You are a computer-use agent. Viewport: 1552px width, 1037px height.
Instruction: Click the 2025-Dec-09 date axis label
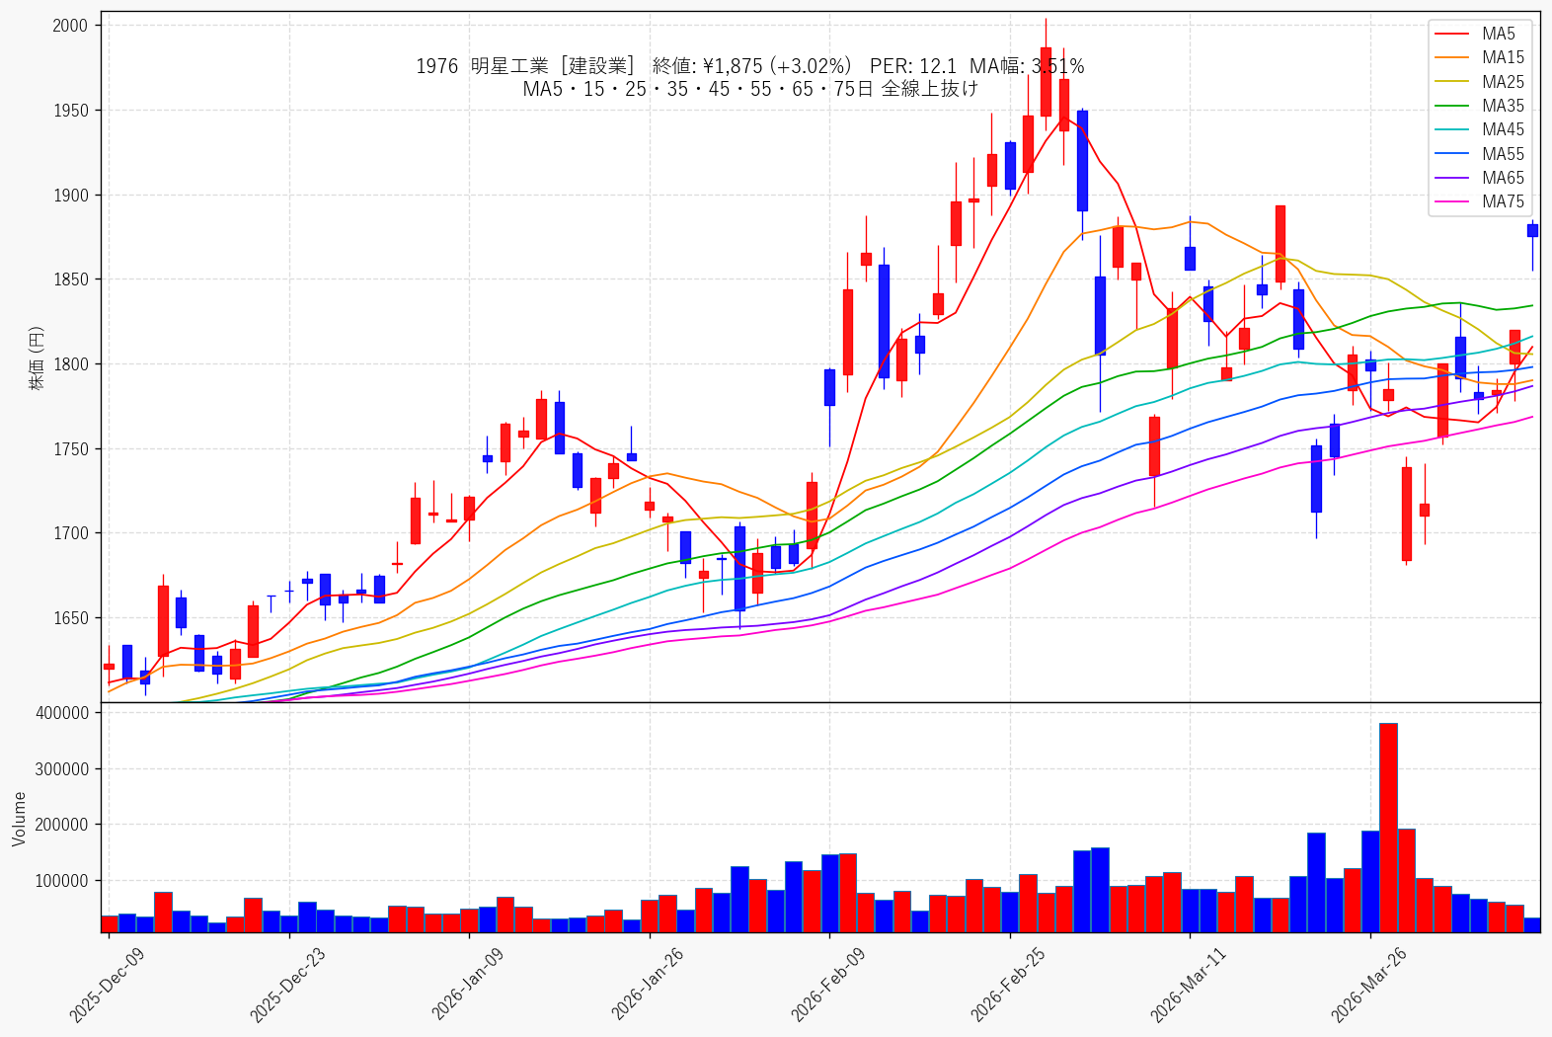pos(107,984)
